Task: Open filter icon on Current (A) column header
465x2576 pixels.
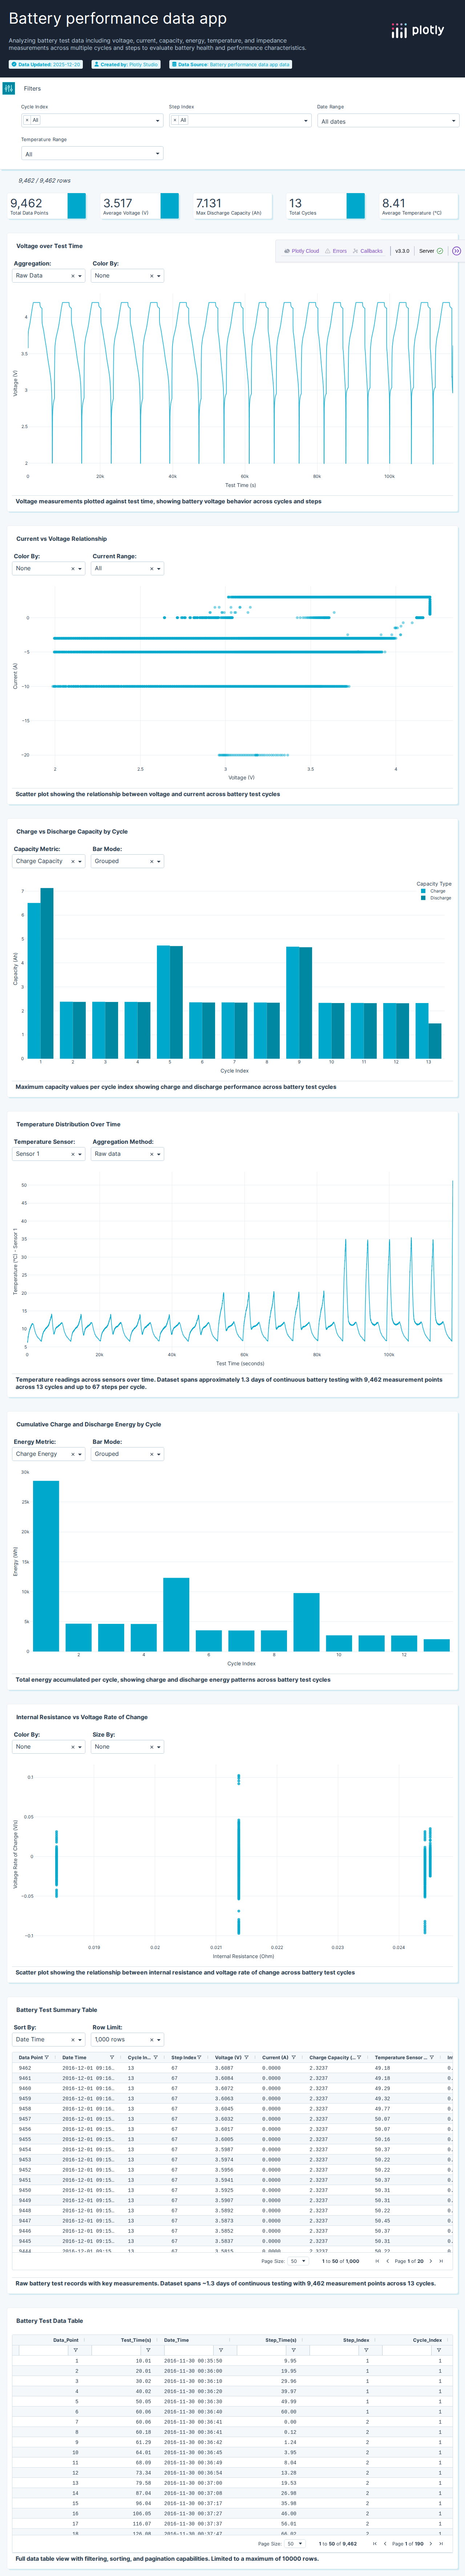Action: pyautogui.click(x=294, y=2057)
